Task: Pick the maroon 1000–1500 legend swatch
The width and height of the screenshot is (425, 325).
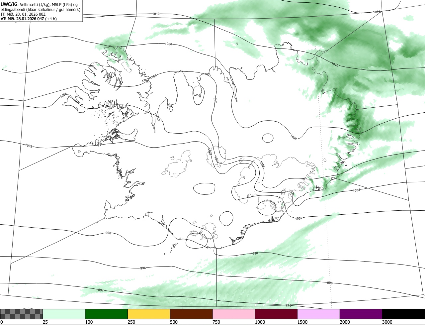Action: (x=276, y=314)
